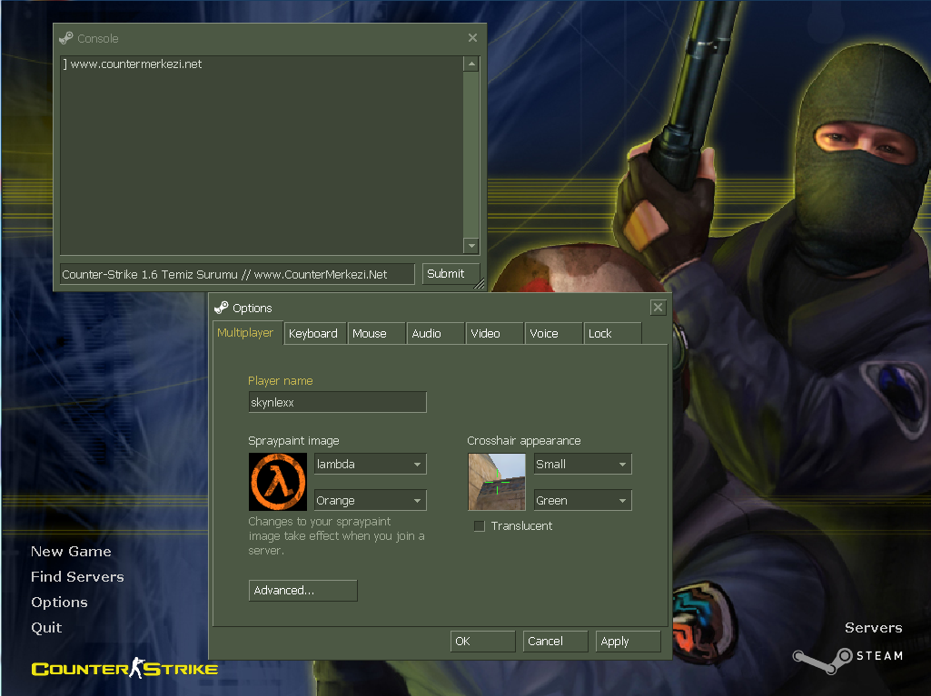Open Find Servers from main menu

pos(77,577)
